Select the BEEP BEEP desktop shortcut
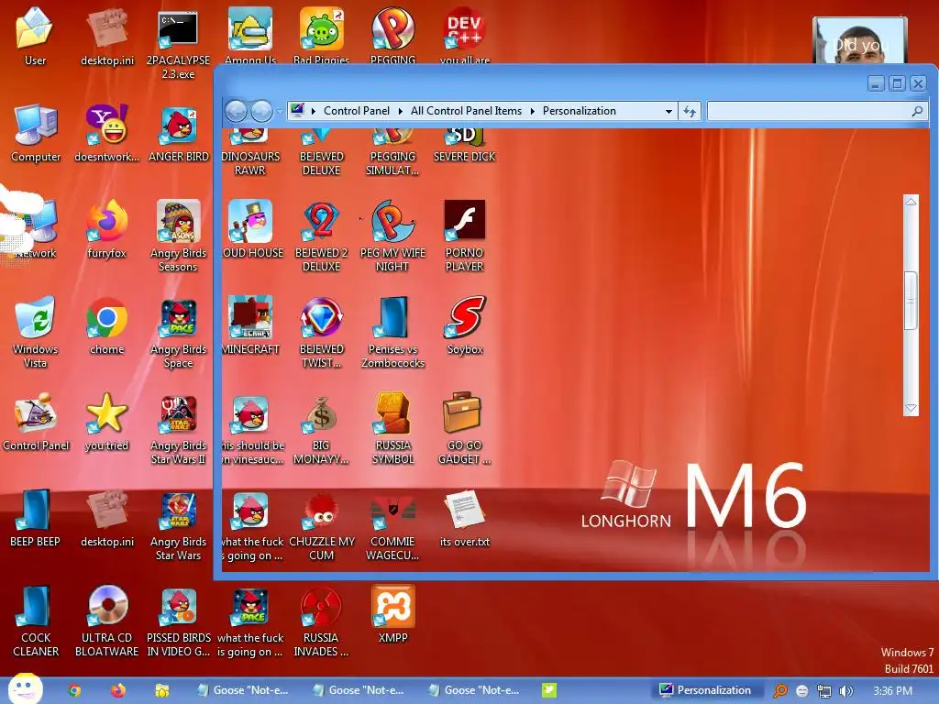The width and height of the screenshot is (939, 704). (x=36, y=518)
